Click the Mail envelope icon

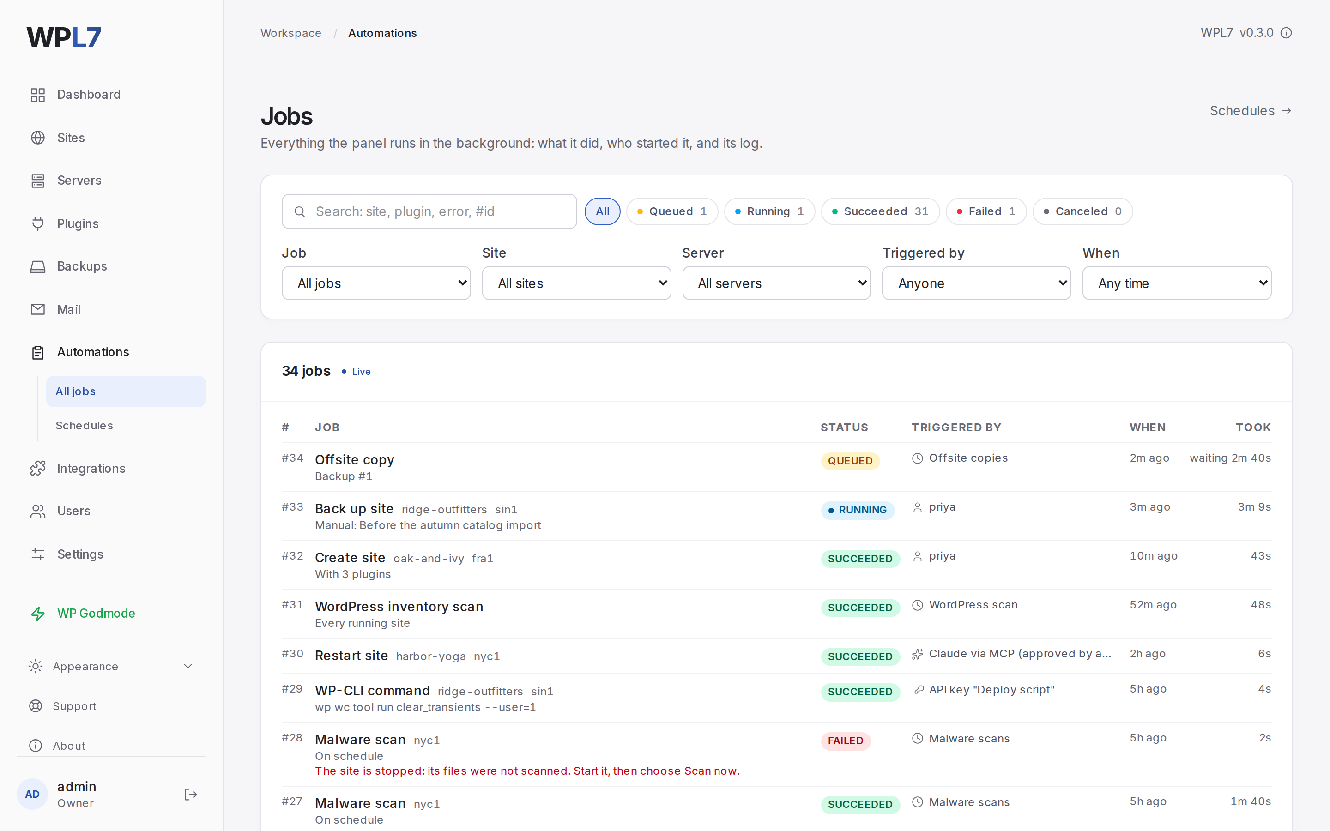pyautogui.click(x=37, y=309)
